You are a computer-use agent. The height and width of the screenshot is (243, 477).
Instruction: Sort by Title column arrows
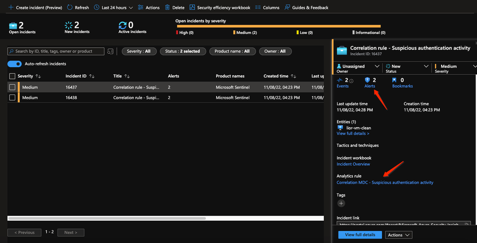[x=127, y=76]
